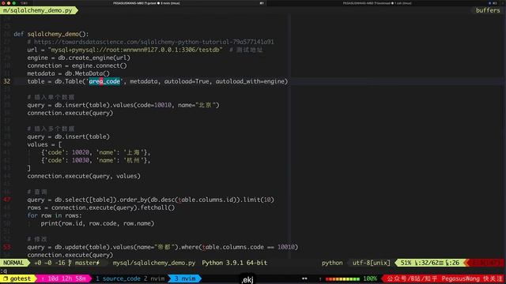Click query = db.insert(table) line

point(68,136)
